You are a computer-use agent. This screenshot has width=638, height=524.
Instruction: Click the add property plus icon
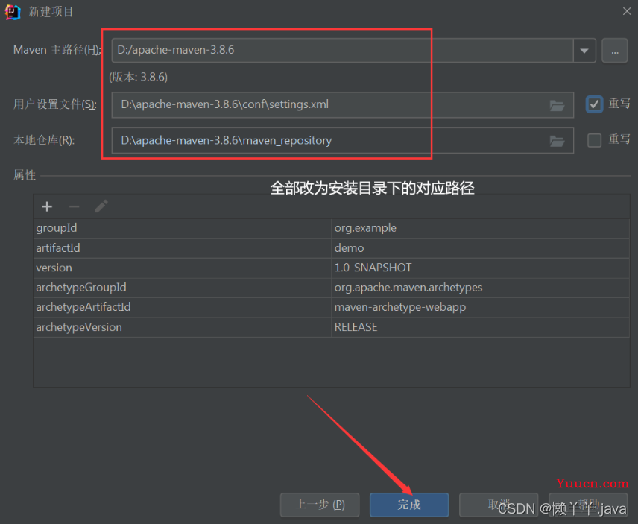click(x=47, y=206)
